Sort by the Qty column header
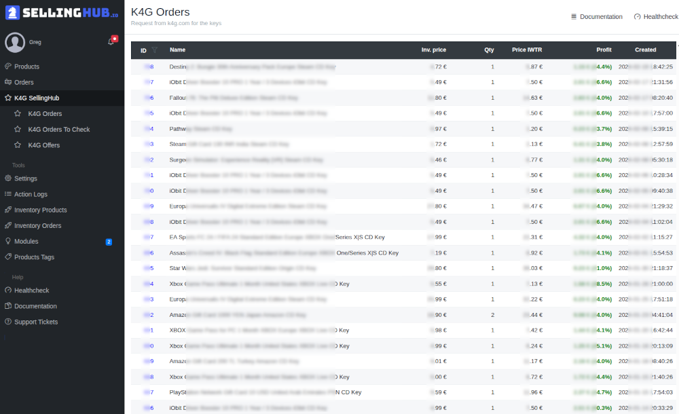The image size is (679, 414). click(x=489, y=50)
